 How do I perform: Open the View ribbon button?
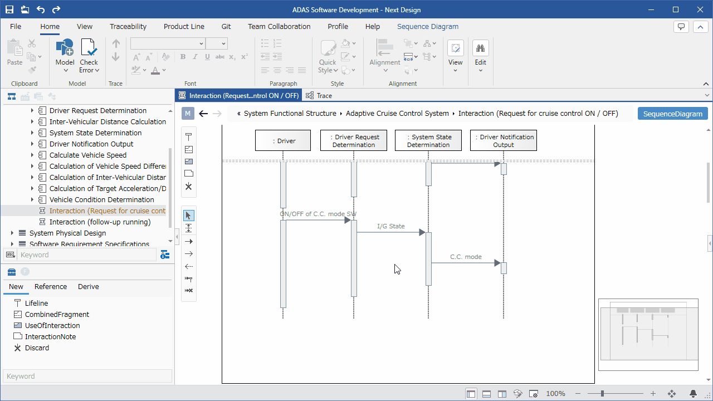(456, 56)
